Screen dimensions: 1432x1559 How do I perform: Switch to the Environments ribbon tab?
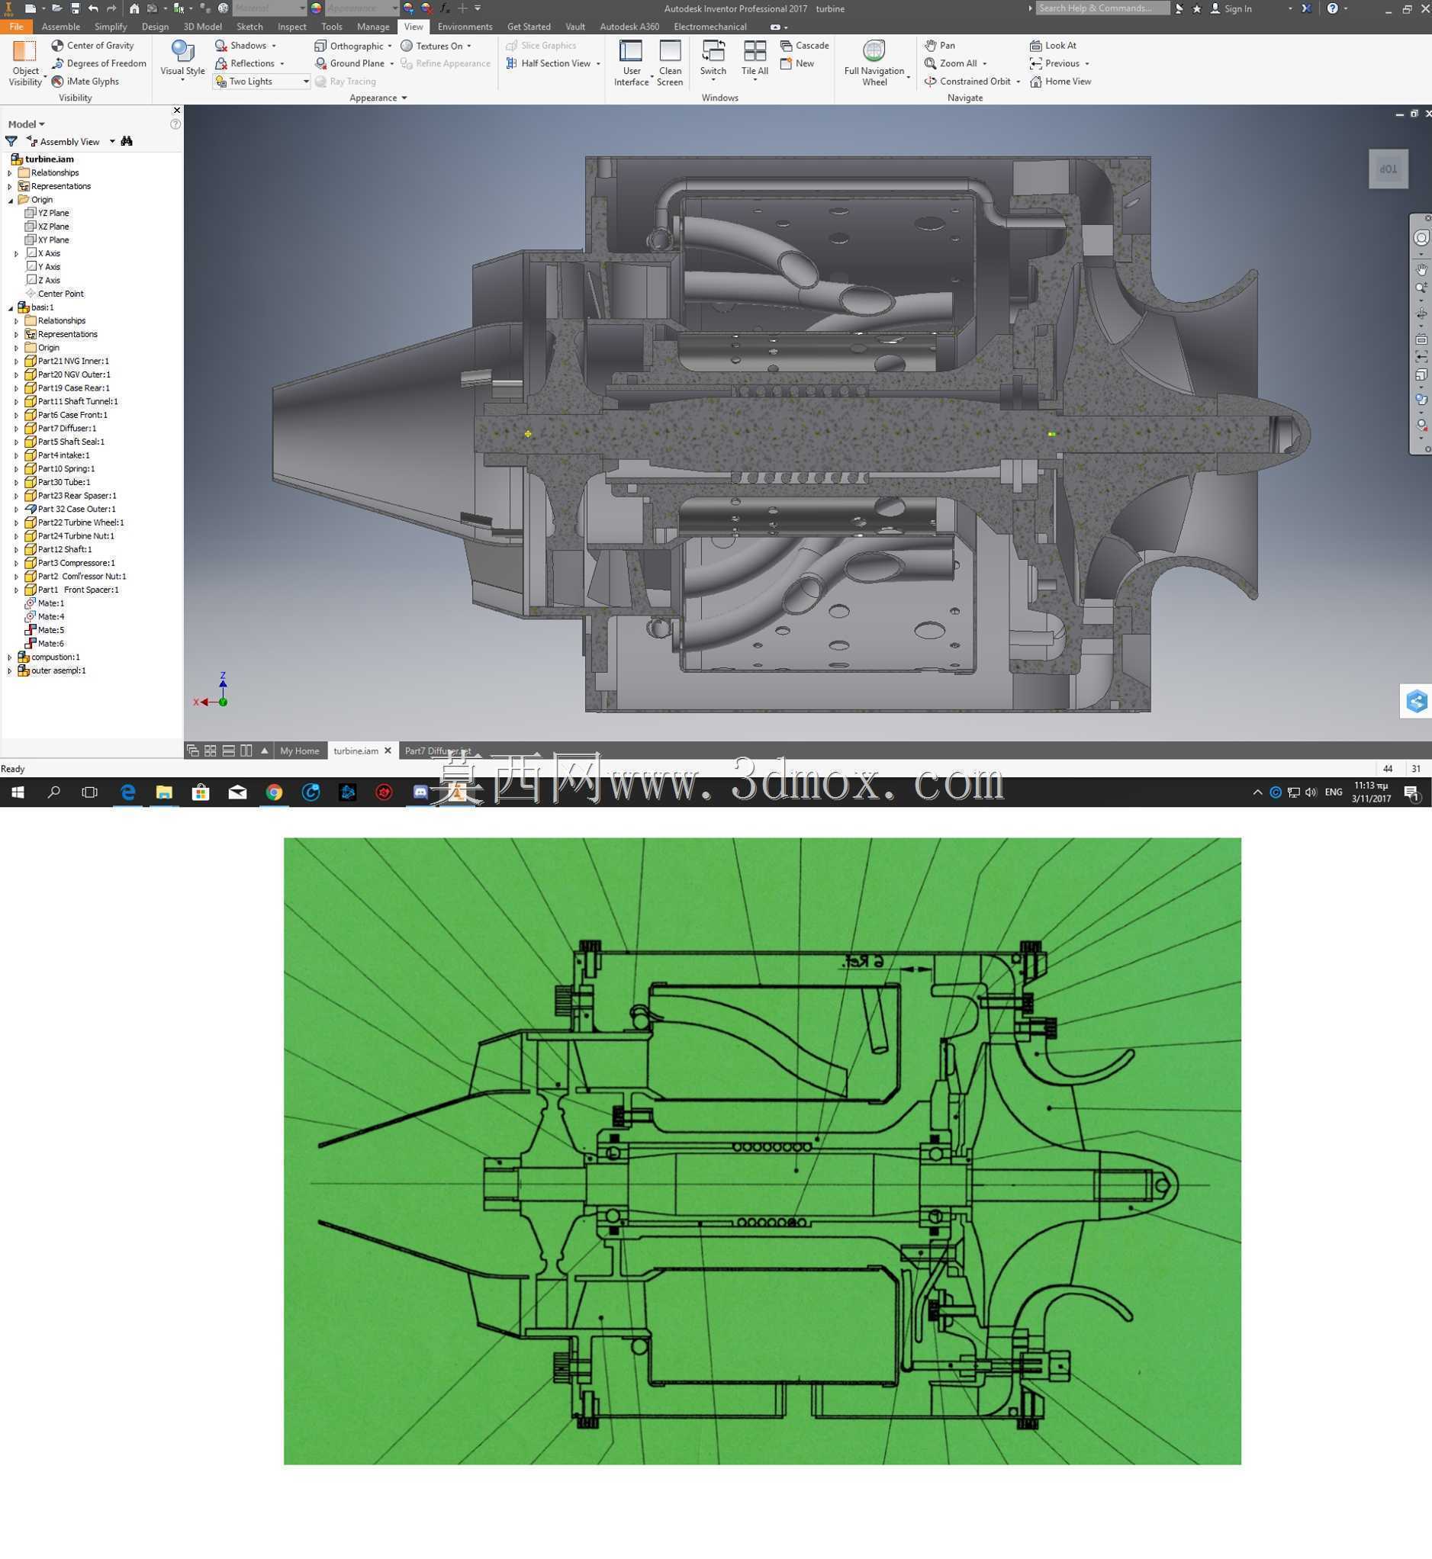[x=465, y=27]
